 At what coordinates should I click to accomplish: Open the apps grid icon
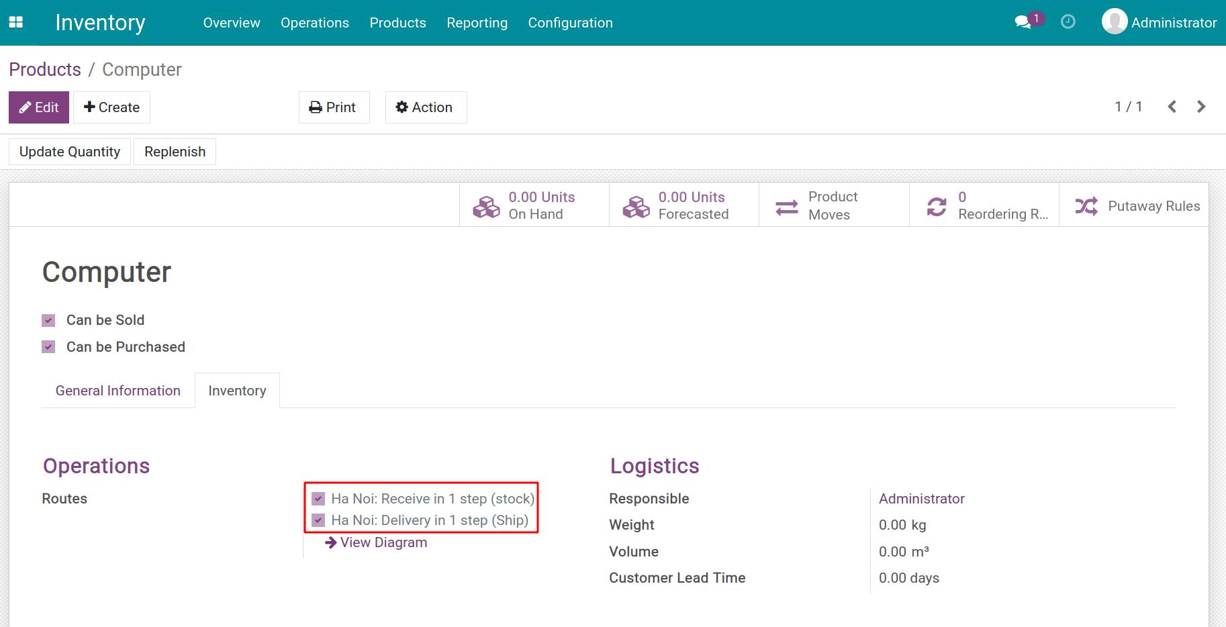pos(15,21)
